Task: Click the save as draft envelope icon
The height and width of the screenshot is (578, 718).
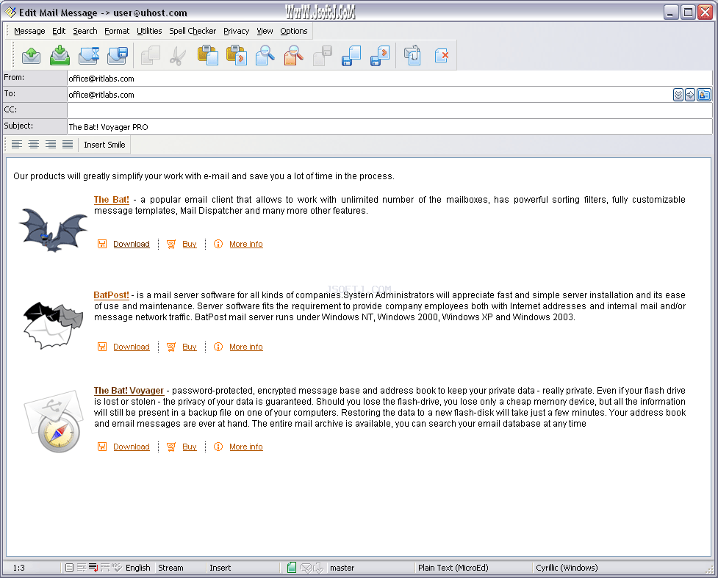Action: (118, 56)
